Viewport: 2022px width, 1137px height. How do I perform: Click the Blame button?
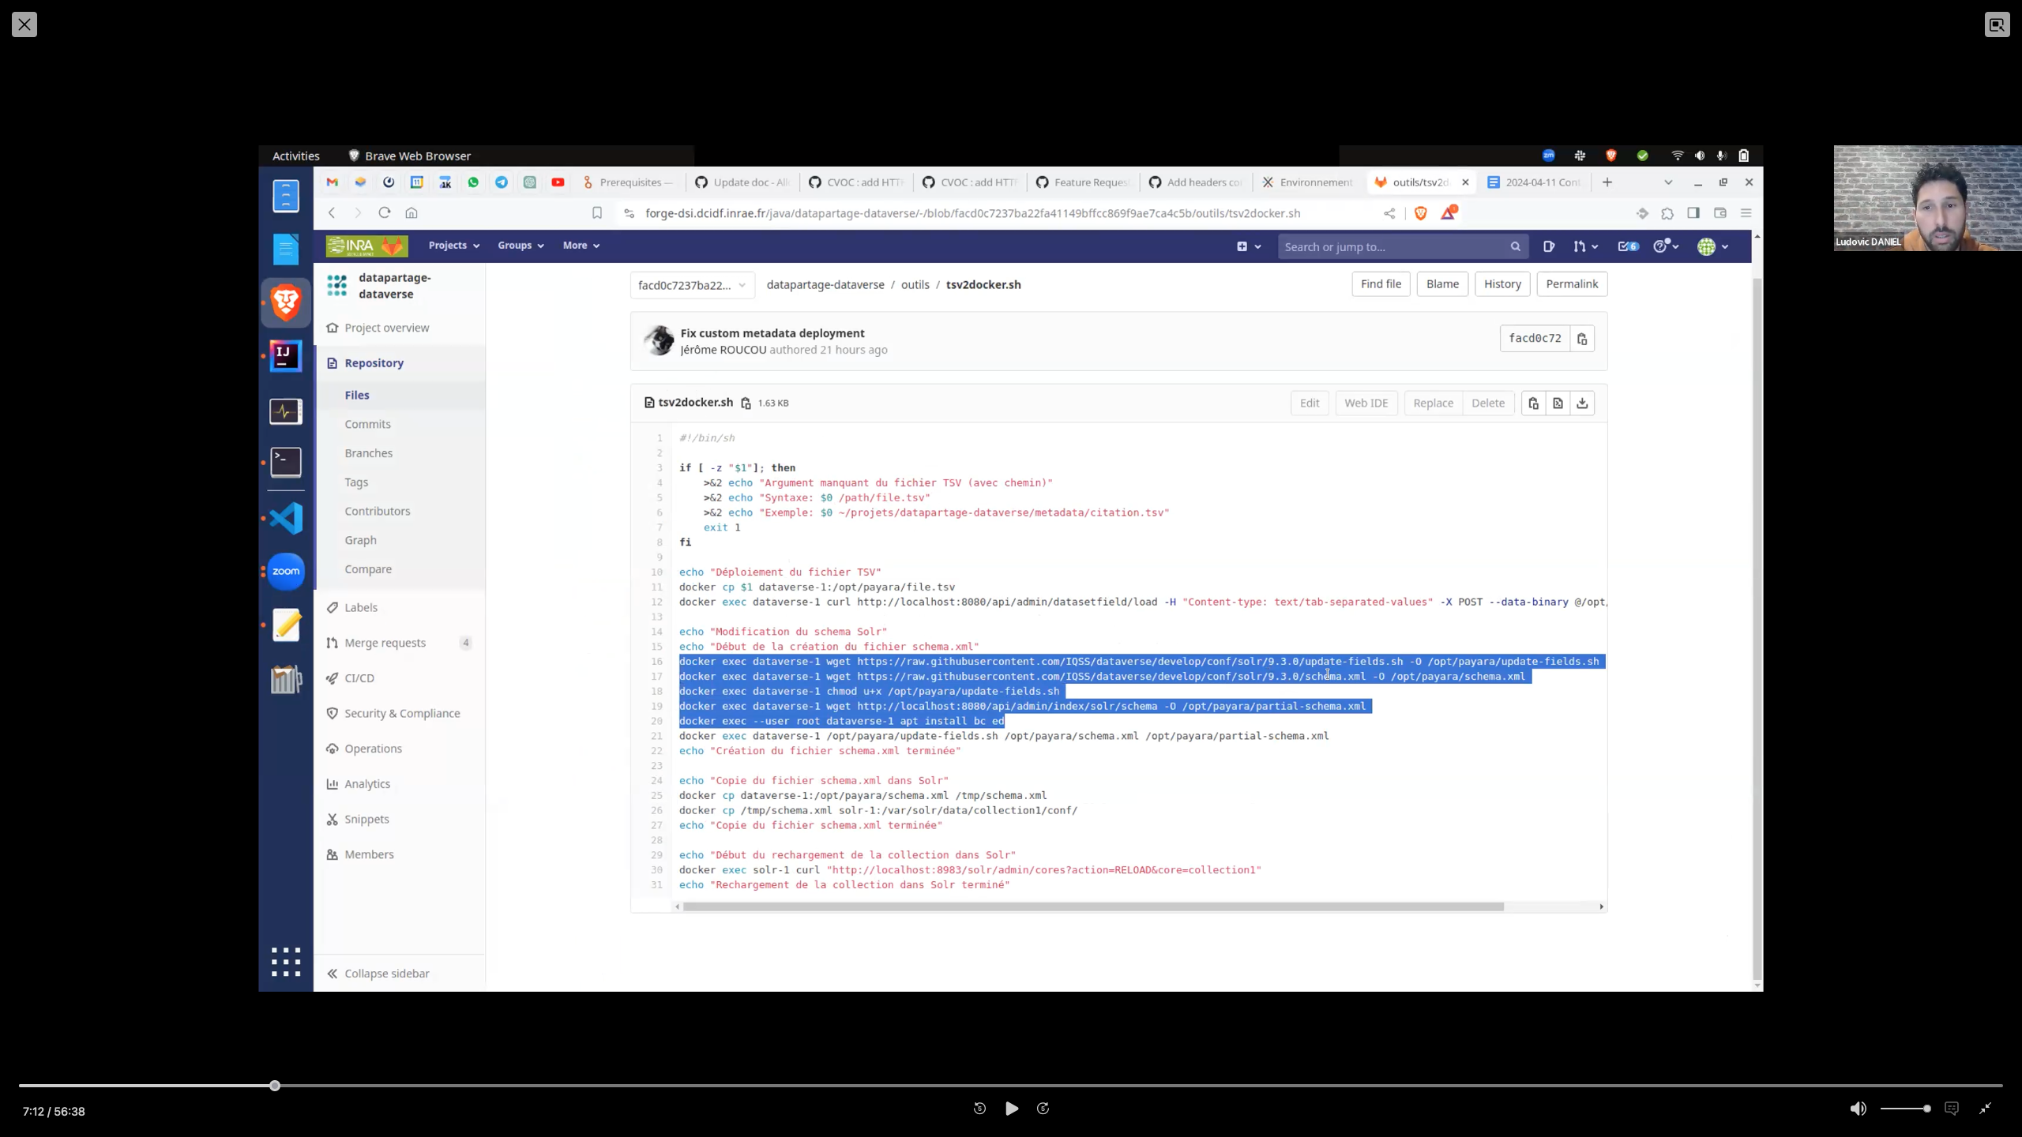pyautogui.click(x=1442, y=284)
